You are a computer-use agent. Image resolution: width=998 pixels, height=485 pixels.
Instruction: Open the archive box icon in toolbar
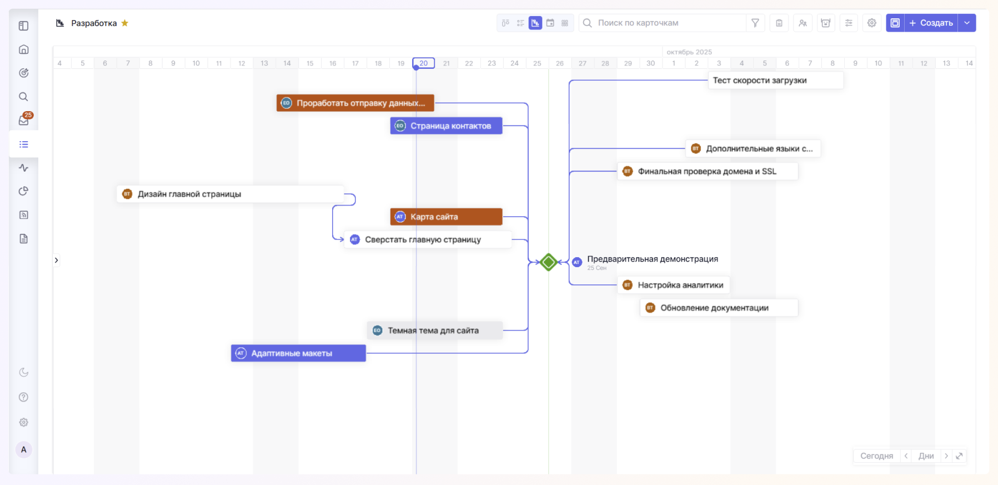coord(826,23)
